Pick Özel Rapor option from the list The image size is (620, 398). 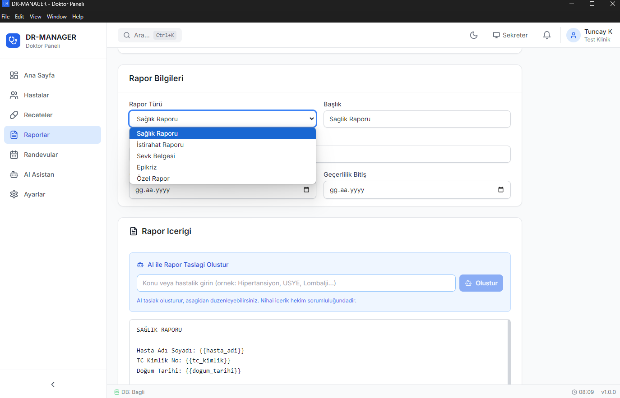153,178
